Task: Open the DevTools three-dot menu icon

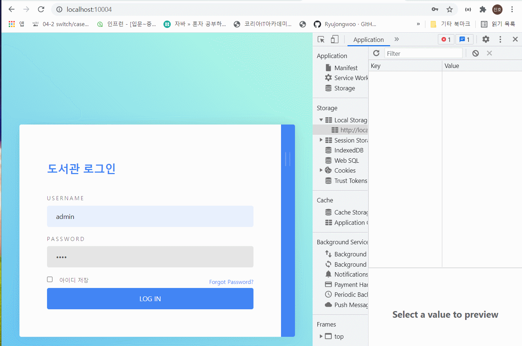Action: pos(500,39)
